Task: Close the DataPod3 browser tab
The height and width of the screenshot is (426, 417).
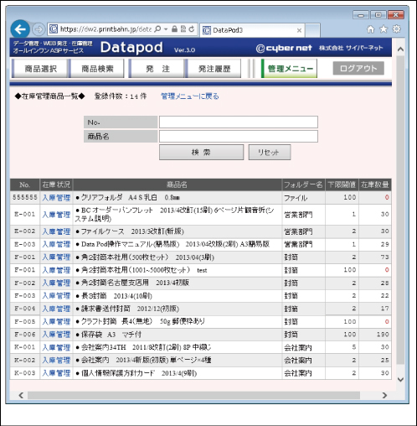Action: click(299, 30)
